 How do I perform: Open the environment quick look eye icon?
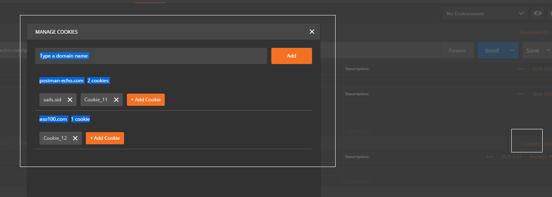click(538, 13)
